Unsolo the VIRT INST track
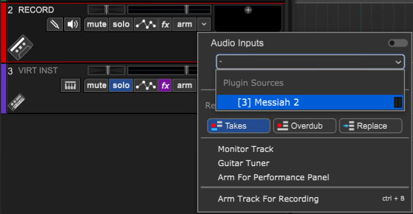413x214 pixels. (121, 85)
